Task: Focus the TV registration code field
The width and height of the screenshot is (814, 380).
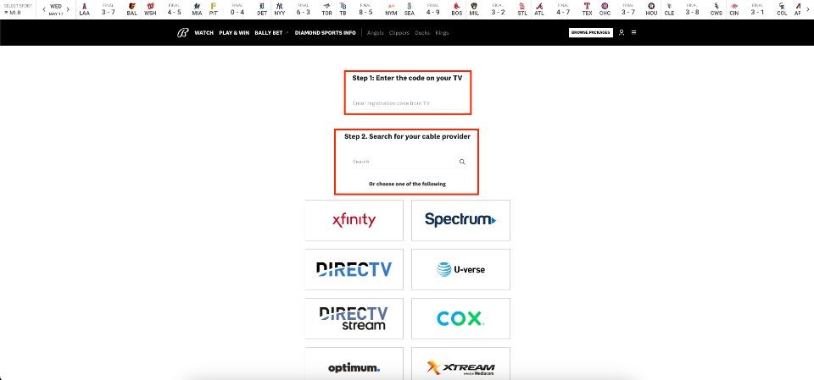Action: tap(408, 103)
